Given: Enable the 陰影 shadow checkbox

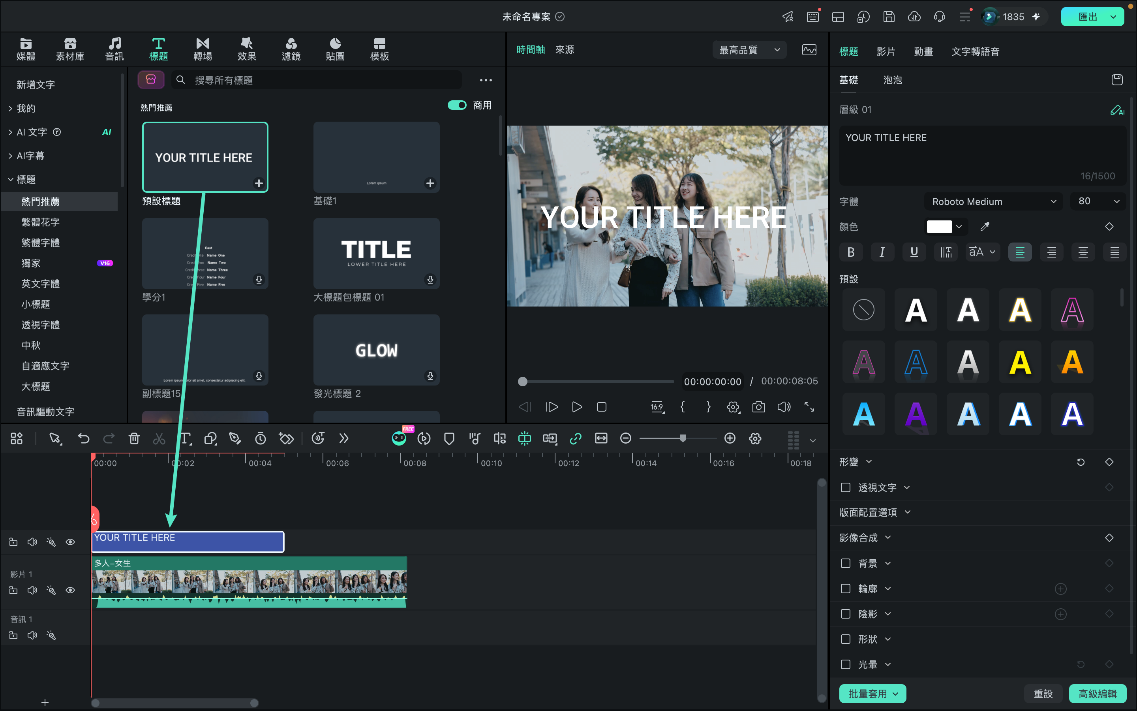Looking at the screenshot, I should tap(845, 614).
